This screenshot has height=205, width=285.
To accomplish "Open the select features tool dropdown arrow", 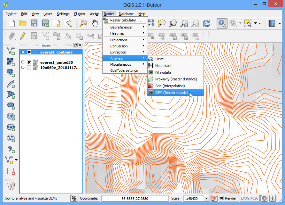I will pyautogui.click(x=255, y=23).
